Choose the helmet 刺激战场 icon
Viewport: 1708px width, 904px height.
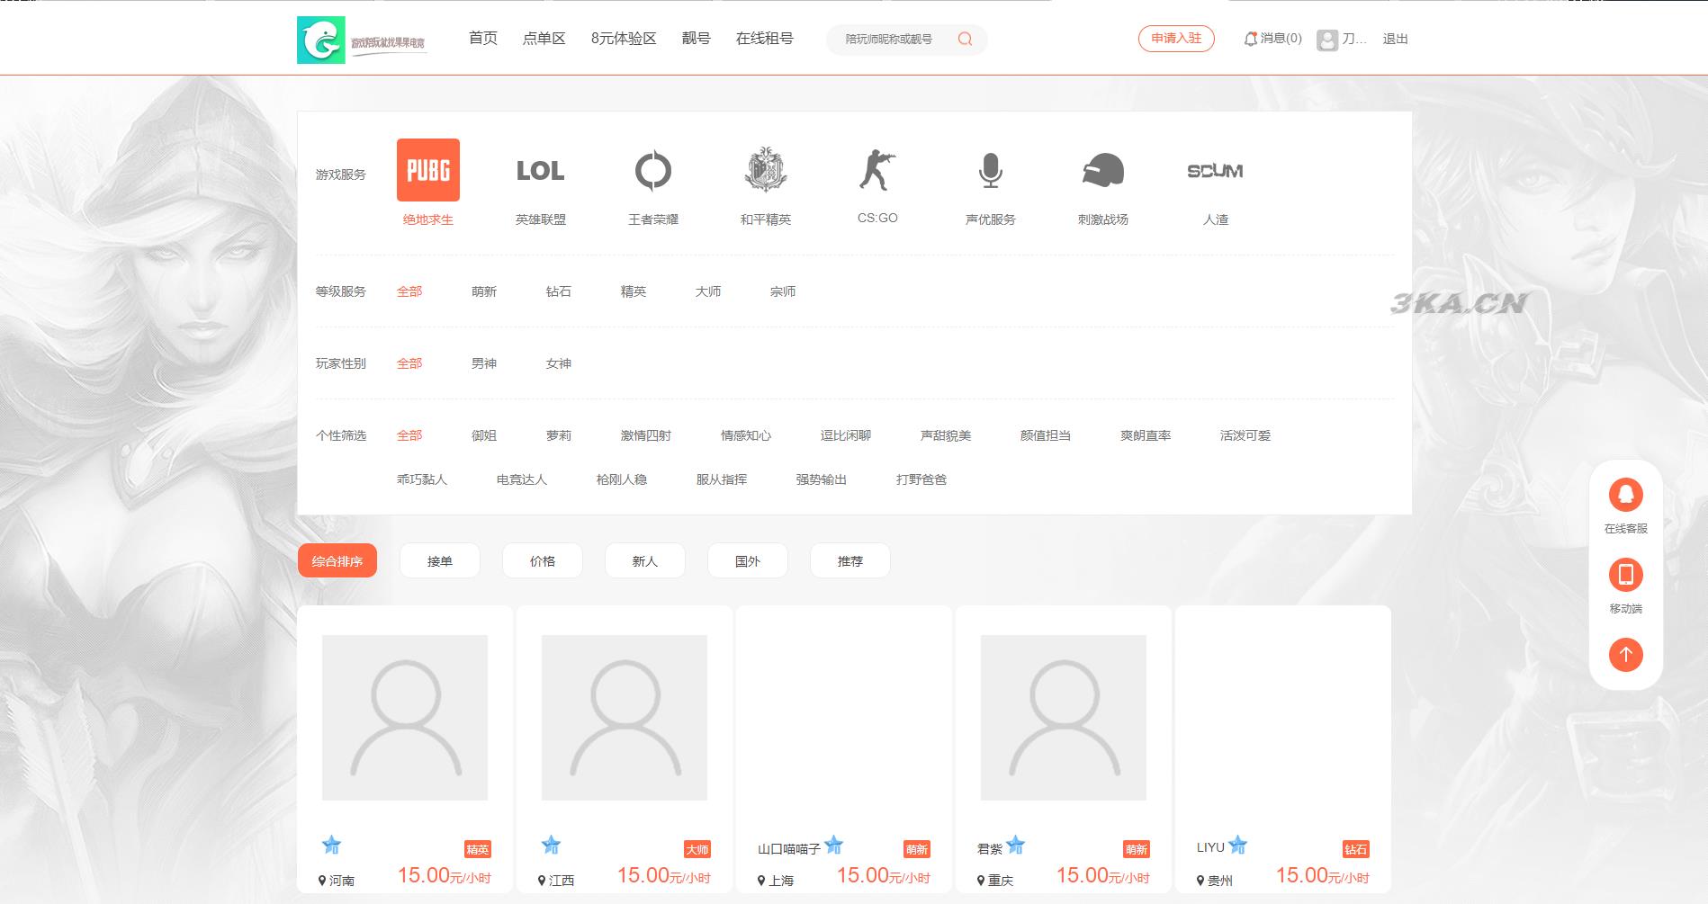[x=1102, y=170]
